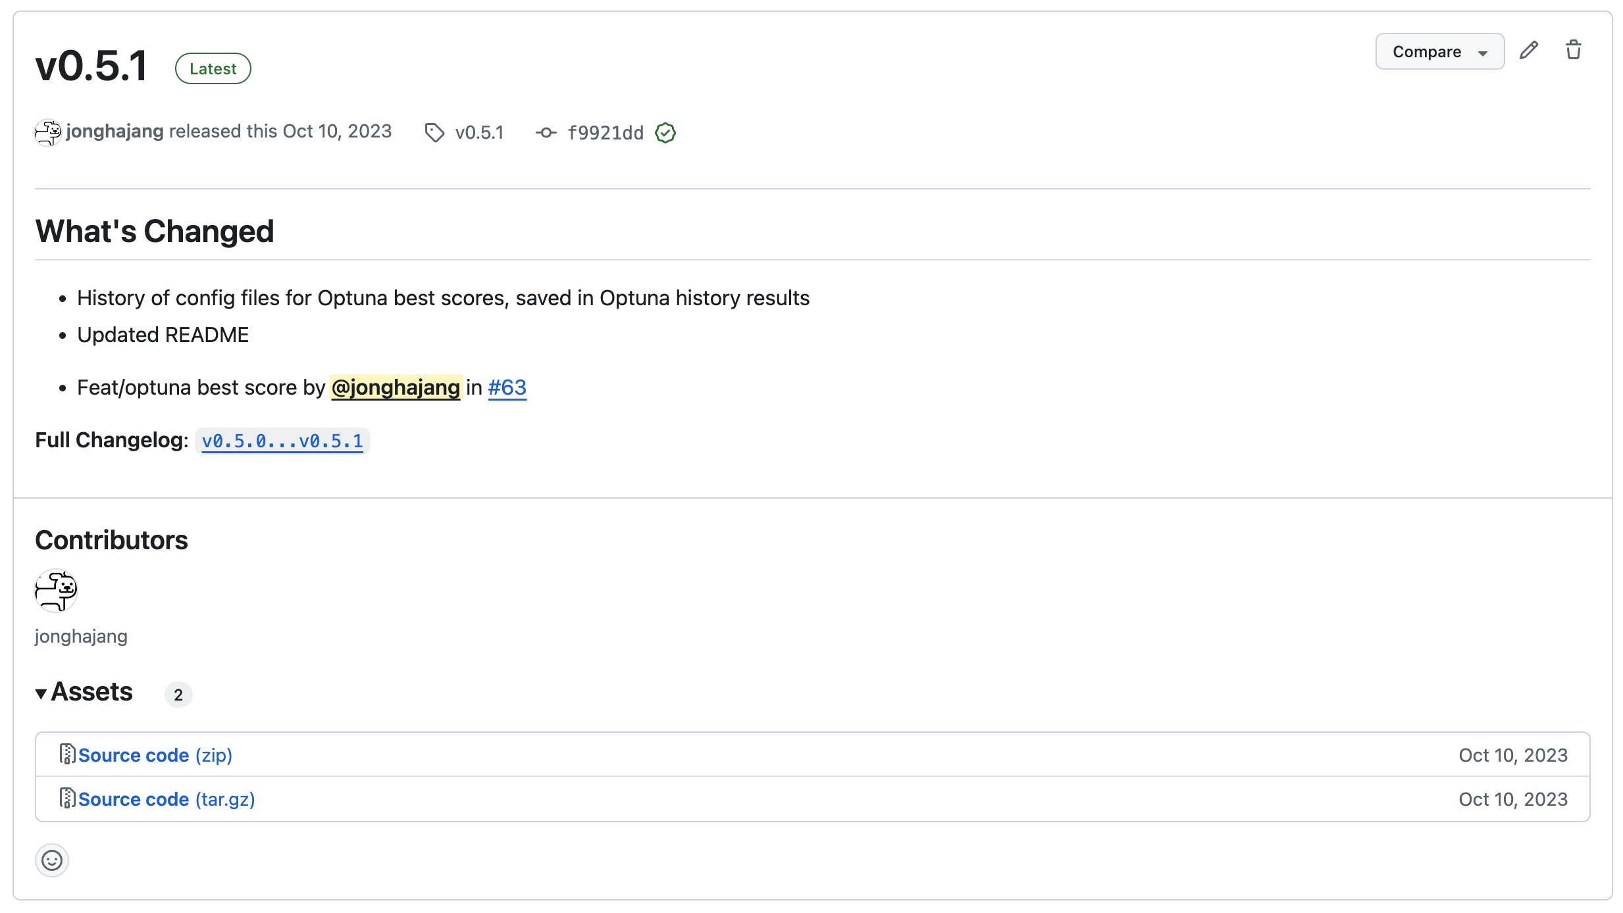
Task: Click the zip file icon in Assets
Action: click(x=66, y=754)
